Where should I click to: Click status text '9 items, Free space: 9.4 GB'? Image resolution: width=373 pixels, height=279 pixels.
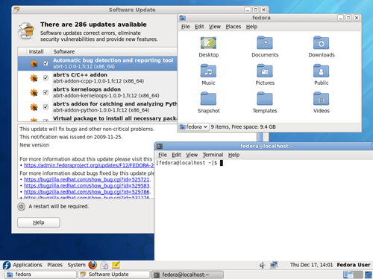pos(243,126)
